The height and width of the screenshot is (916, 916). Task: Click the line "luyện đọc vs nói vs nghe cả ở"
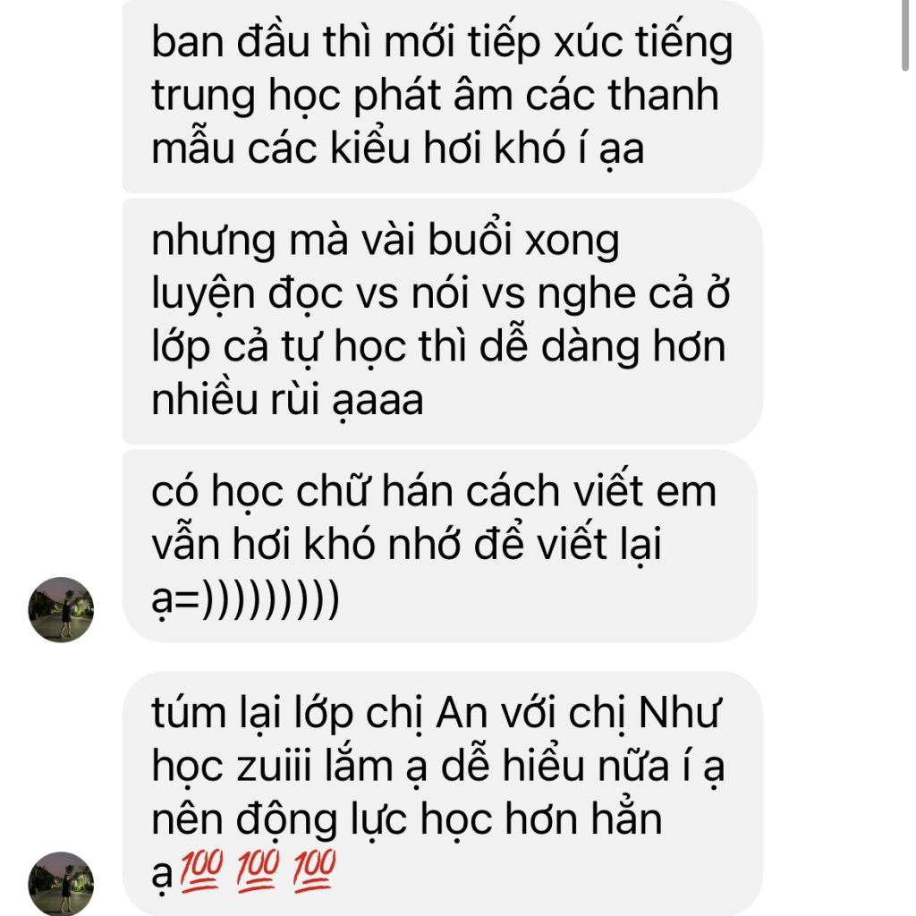pyautogui.click(x=441, y=293)
